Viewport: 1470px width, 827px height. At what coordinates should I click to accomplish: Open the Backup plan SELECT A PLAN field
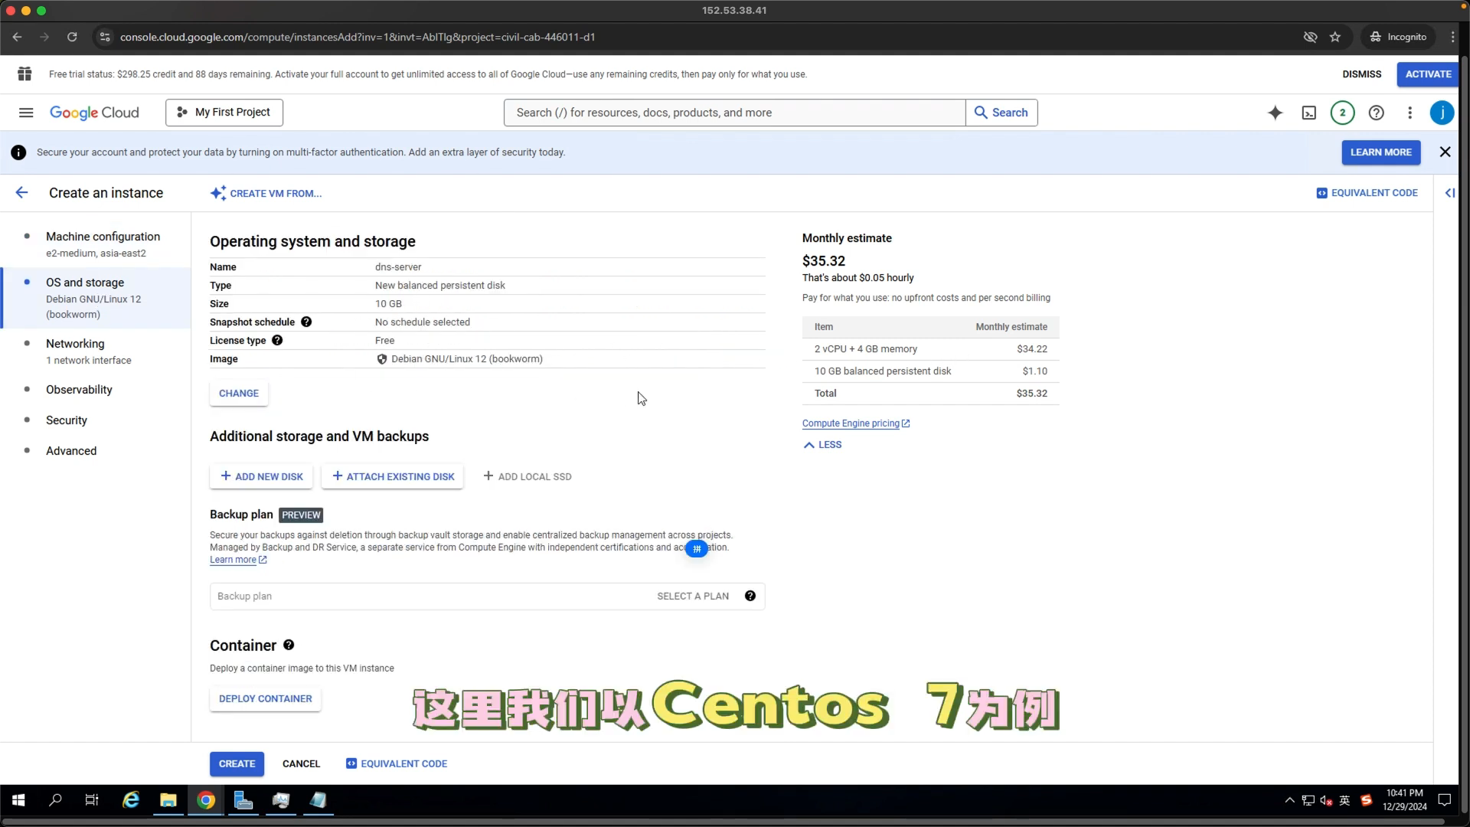click(487, 596)
